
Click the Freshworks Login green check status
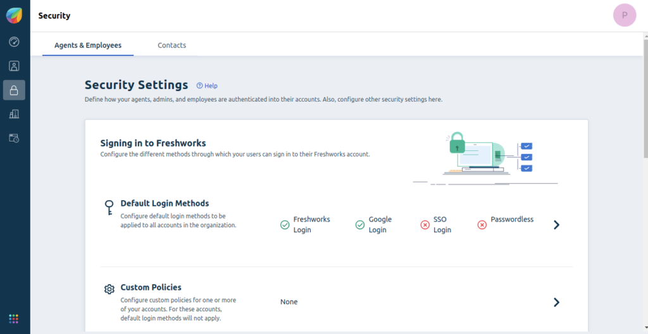tap(285, 225)
